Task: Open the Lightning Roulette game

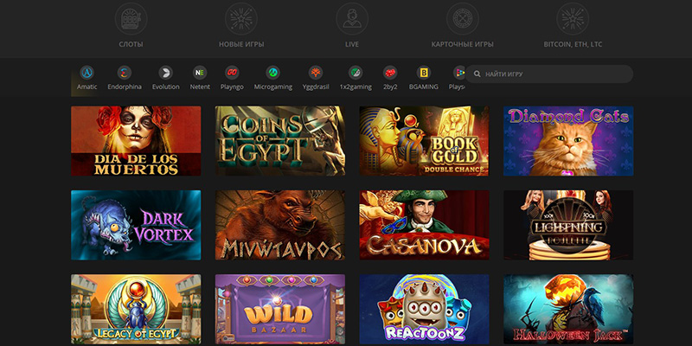Action: [x=568, y=225]
